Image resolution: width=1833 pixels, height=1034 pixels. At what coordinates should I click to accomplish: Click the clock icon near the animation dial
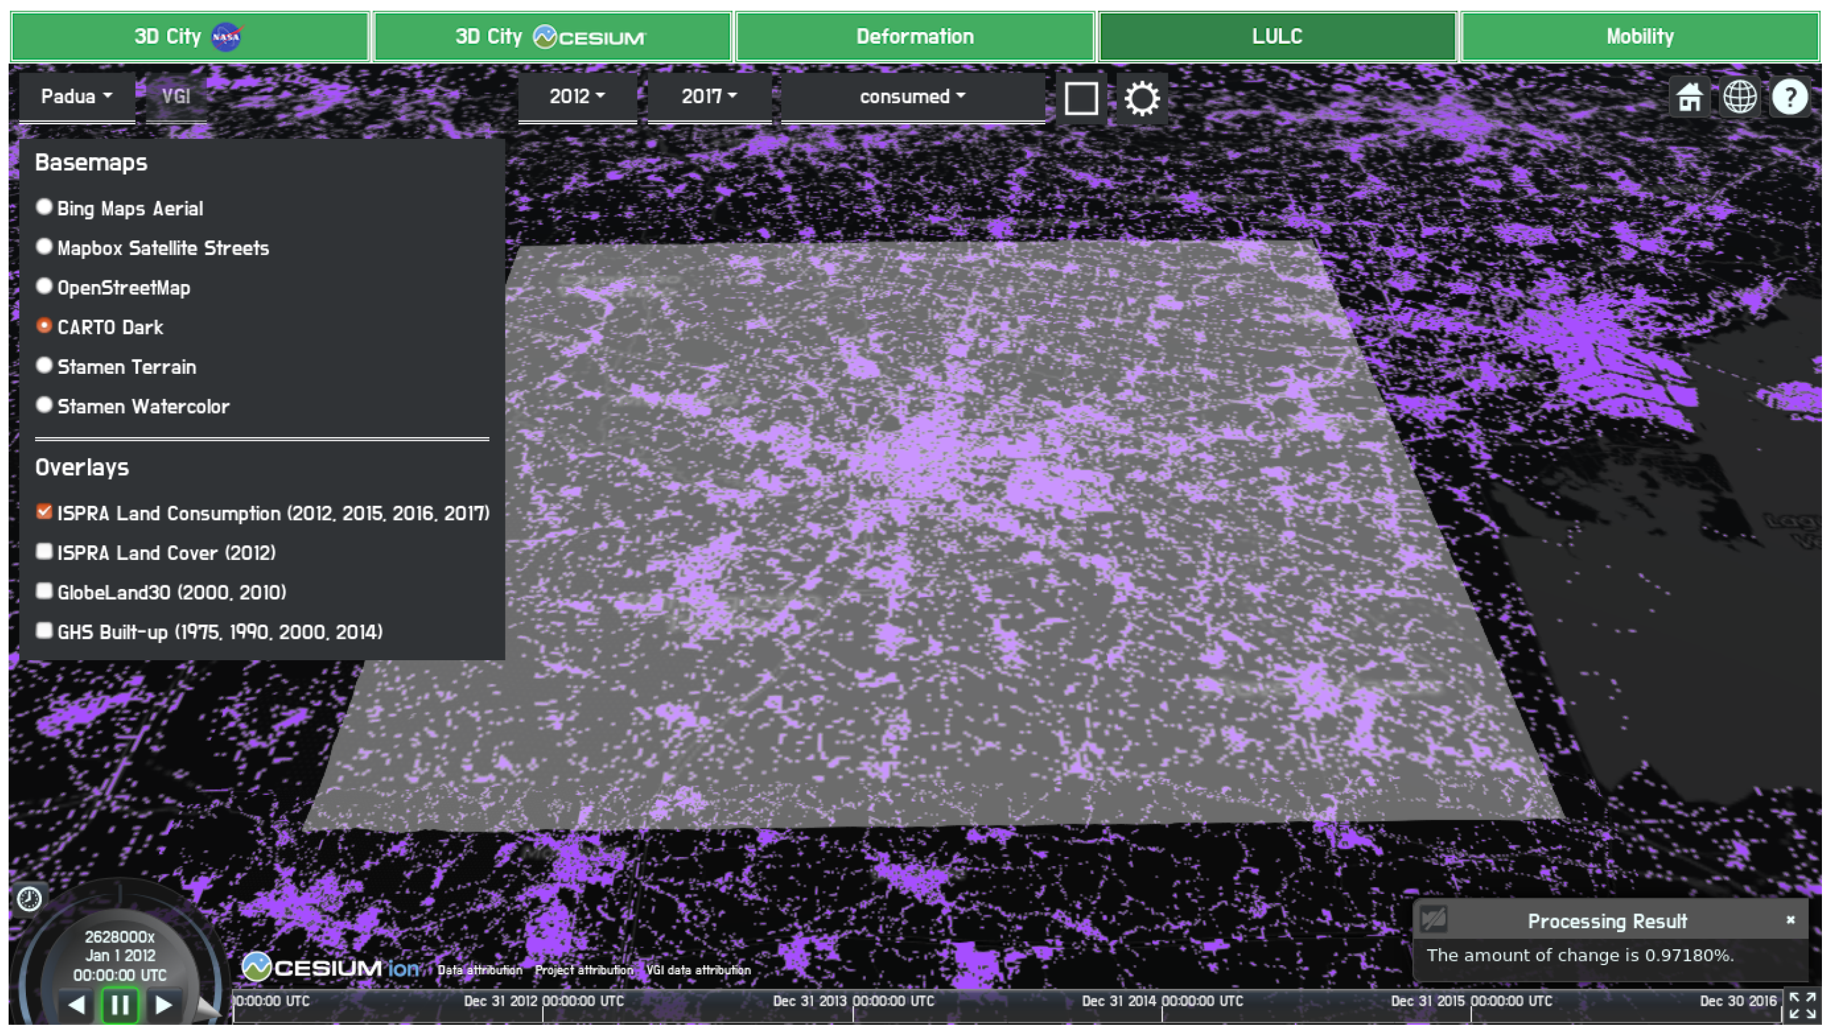pyautogui.click(x=29, y=898)
